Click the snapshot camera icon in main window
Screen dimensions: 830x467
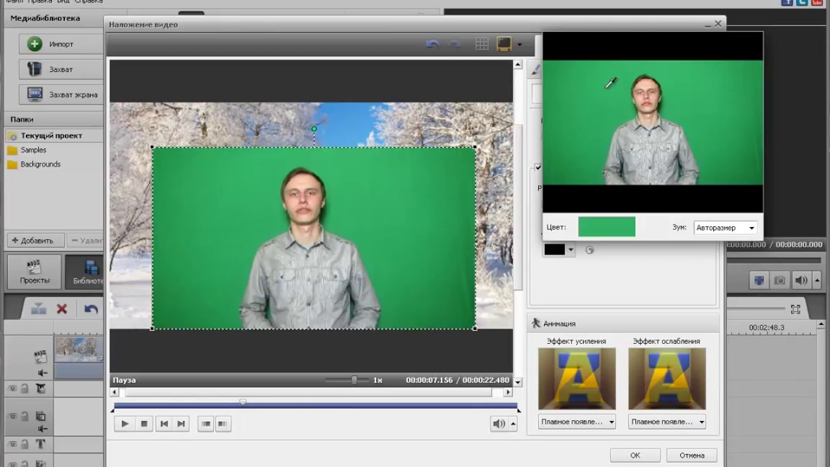pos(780,280)
